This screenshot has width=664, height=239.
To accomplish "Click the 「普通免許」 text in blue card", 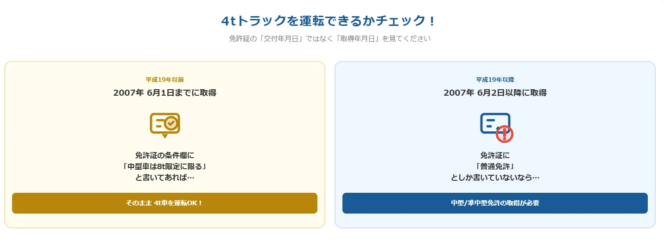I will (x=495, y=166).
